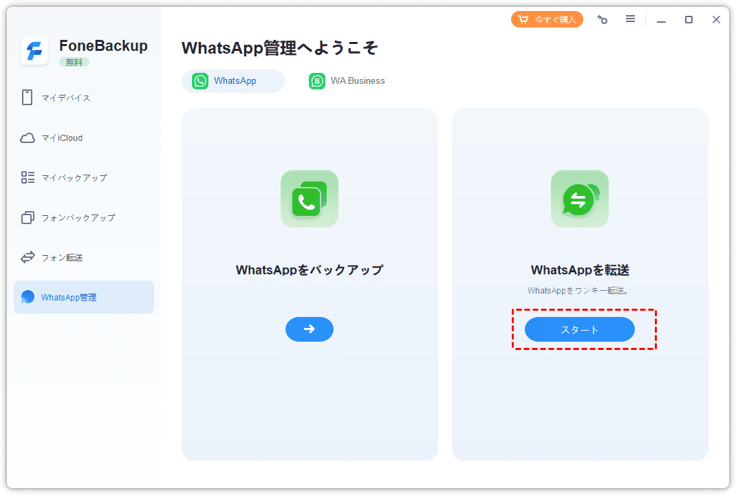The height and width of the screenshot is (495, 736).
Task: Click the FoneBackup logo icon
Action: [x=34, y=51]
